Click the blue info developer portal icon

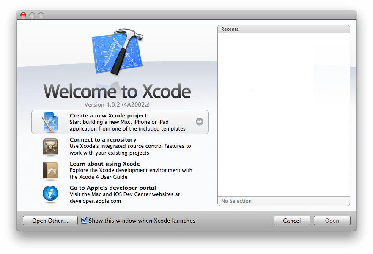[x=50, y=194]
